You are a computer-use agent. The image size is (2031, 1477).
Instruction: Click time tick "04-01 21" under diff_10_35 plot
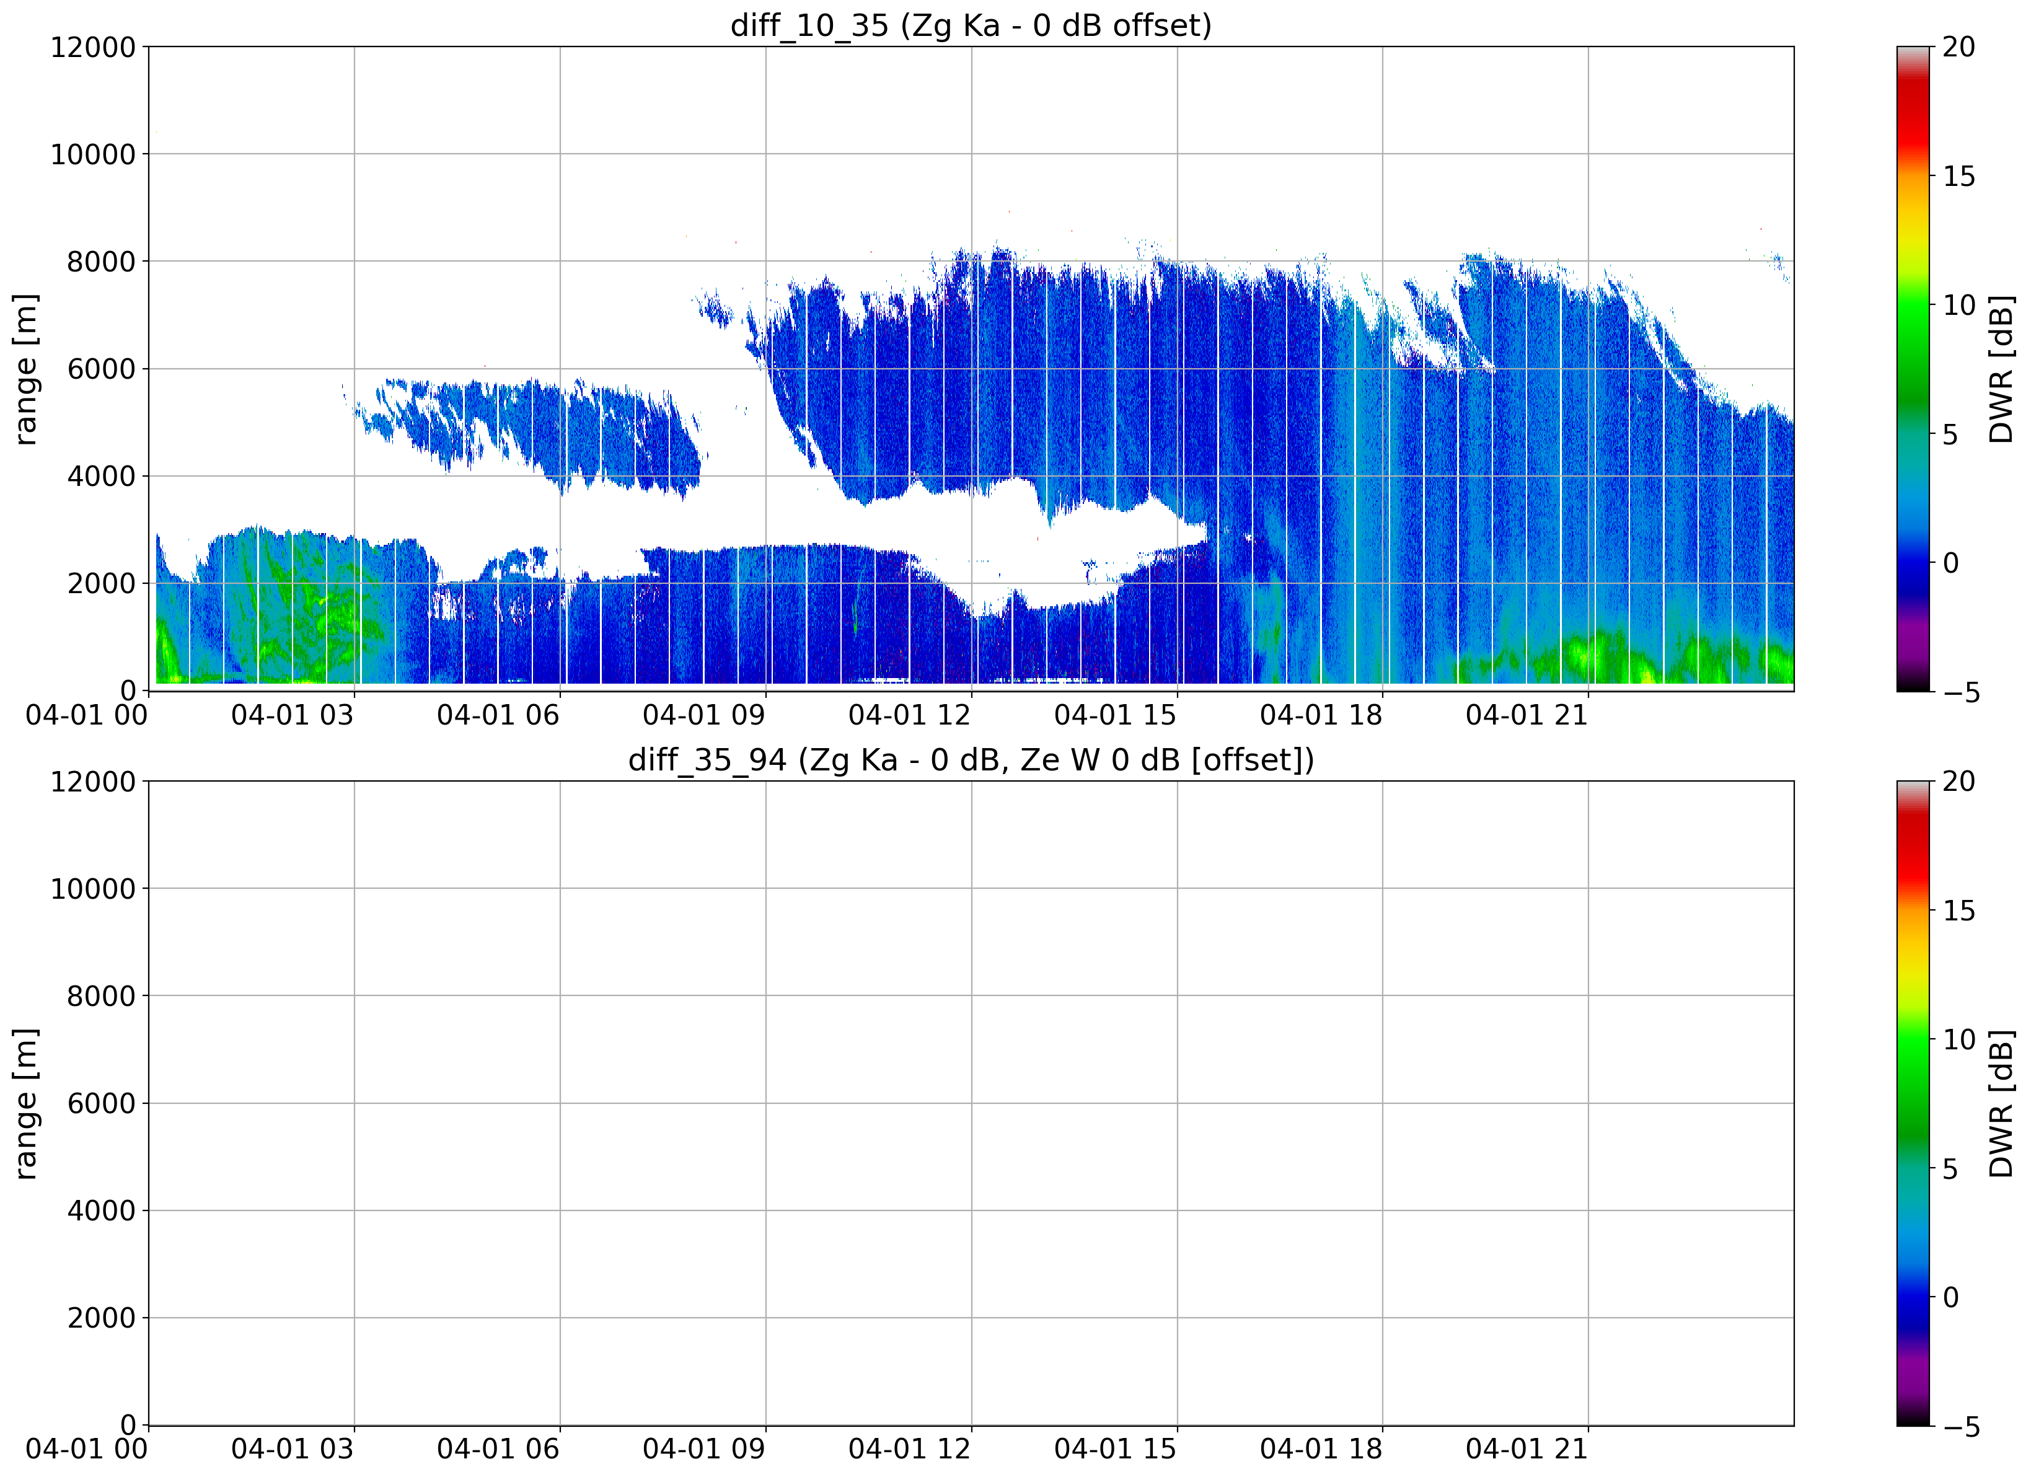click(1527, 715)
